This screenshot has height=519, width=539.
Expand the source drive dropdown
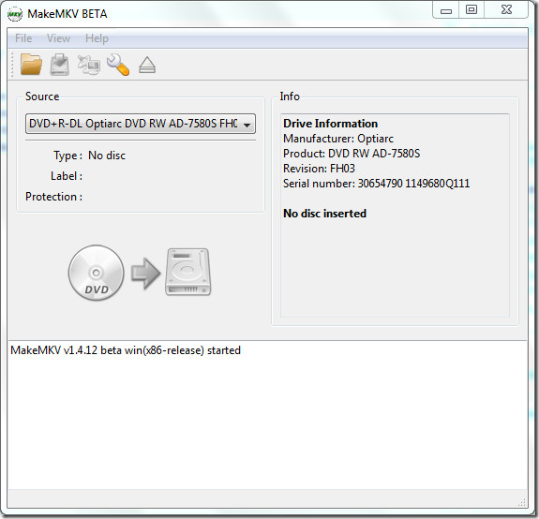point(141,124)
